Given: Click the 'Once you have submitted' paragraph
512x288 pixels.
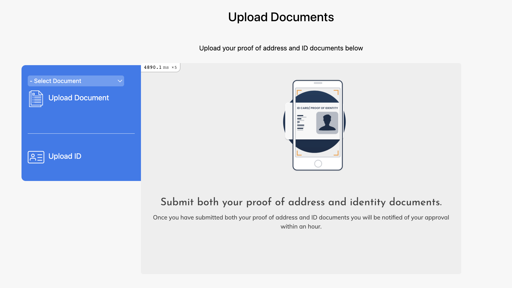Looking at the screenshot, I should point(301,222).
